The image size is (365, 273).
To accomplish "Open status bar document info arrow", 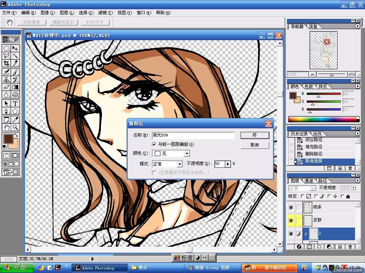I will (92, 259).
